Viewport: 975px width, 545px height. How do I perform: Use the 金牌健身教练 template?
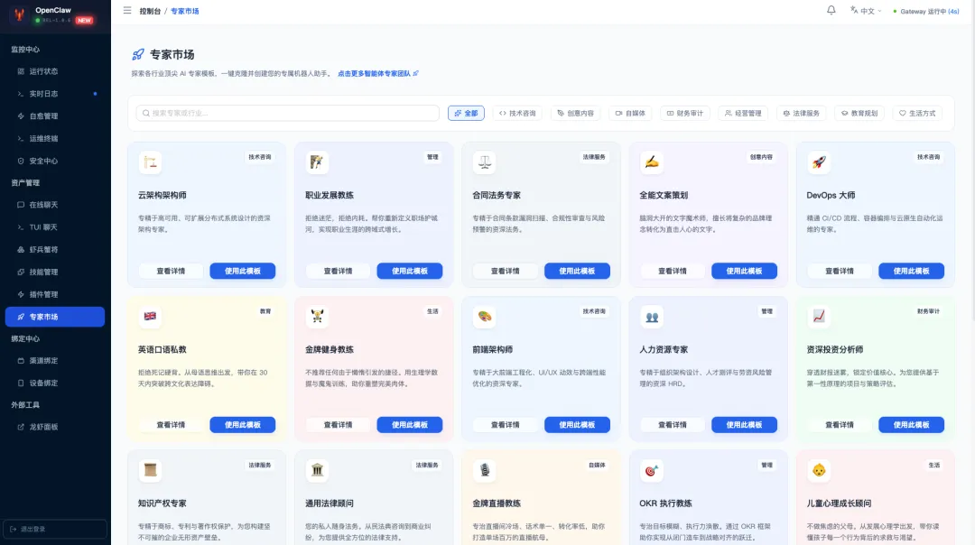(410, 425)
